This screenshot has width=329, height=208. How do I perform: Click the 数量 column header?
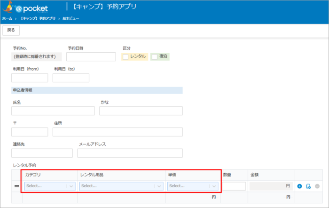[227, 175]
